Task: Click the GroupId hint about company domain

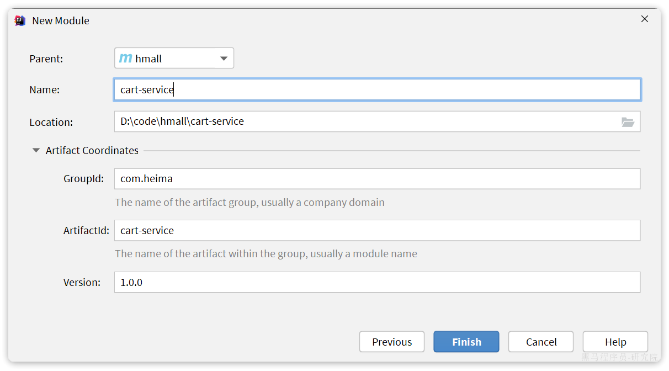Action: click(249, 203)
